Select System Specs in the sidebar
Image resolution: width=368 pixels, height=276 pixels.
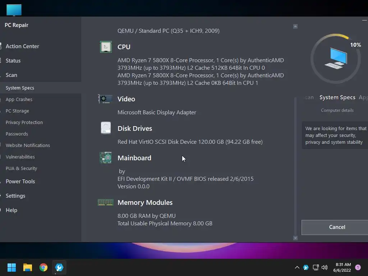[x=41, y=88]
